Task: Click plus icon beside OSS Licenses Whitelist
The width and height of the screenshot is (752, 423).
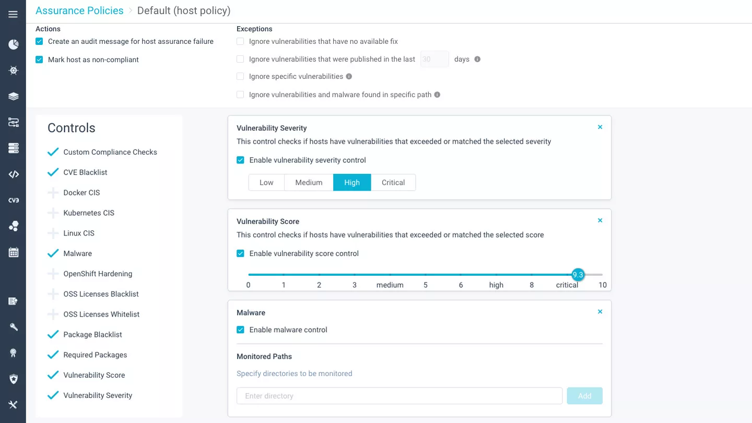Action: pos(53,314)
